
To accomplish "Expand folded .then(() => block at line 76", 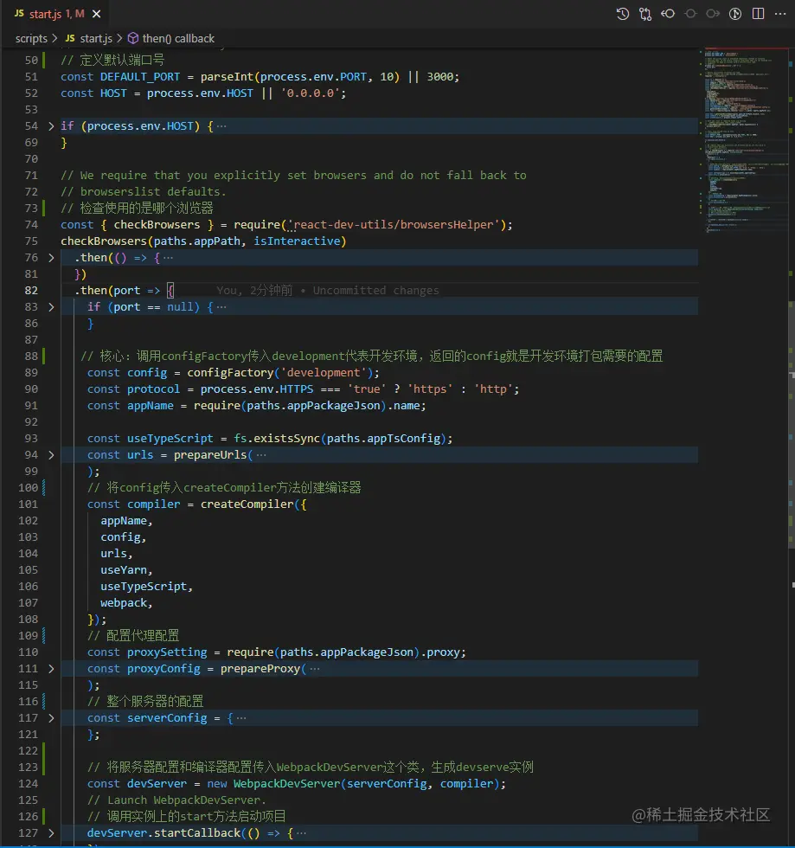I will [51, 258].
